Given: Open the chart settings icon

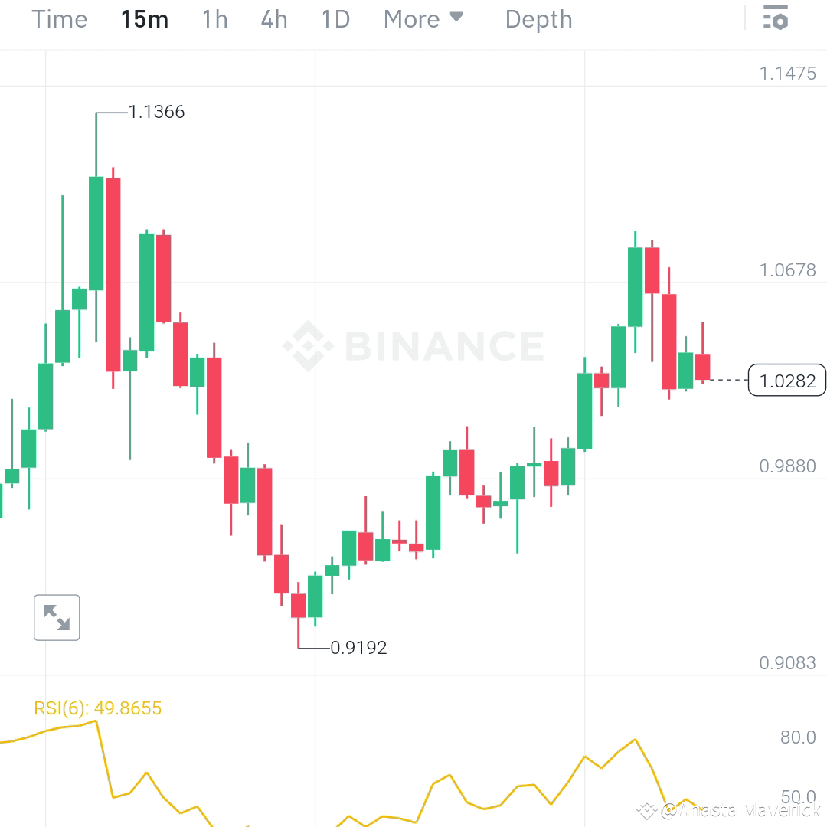Looking at the screenshot, I should coord(775,18).
